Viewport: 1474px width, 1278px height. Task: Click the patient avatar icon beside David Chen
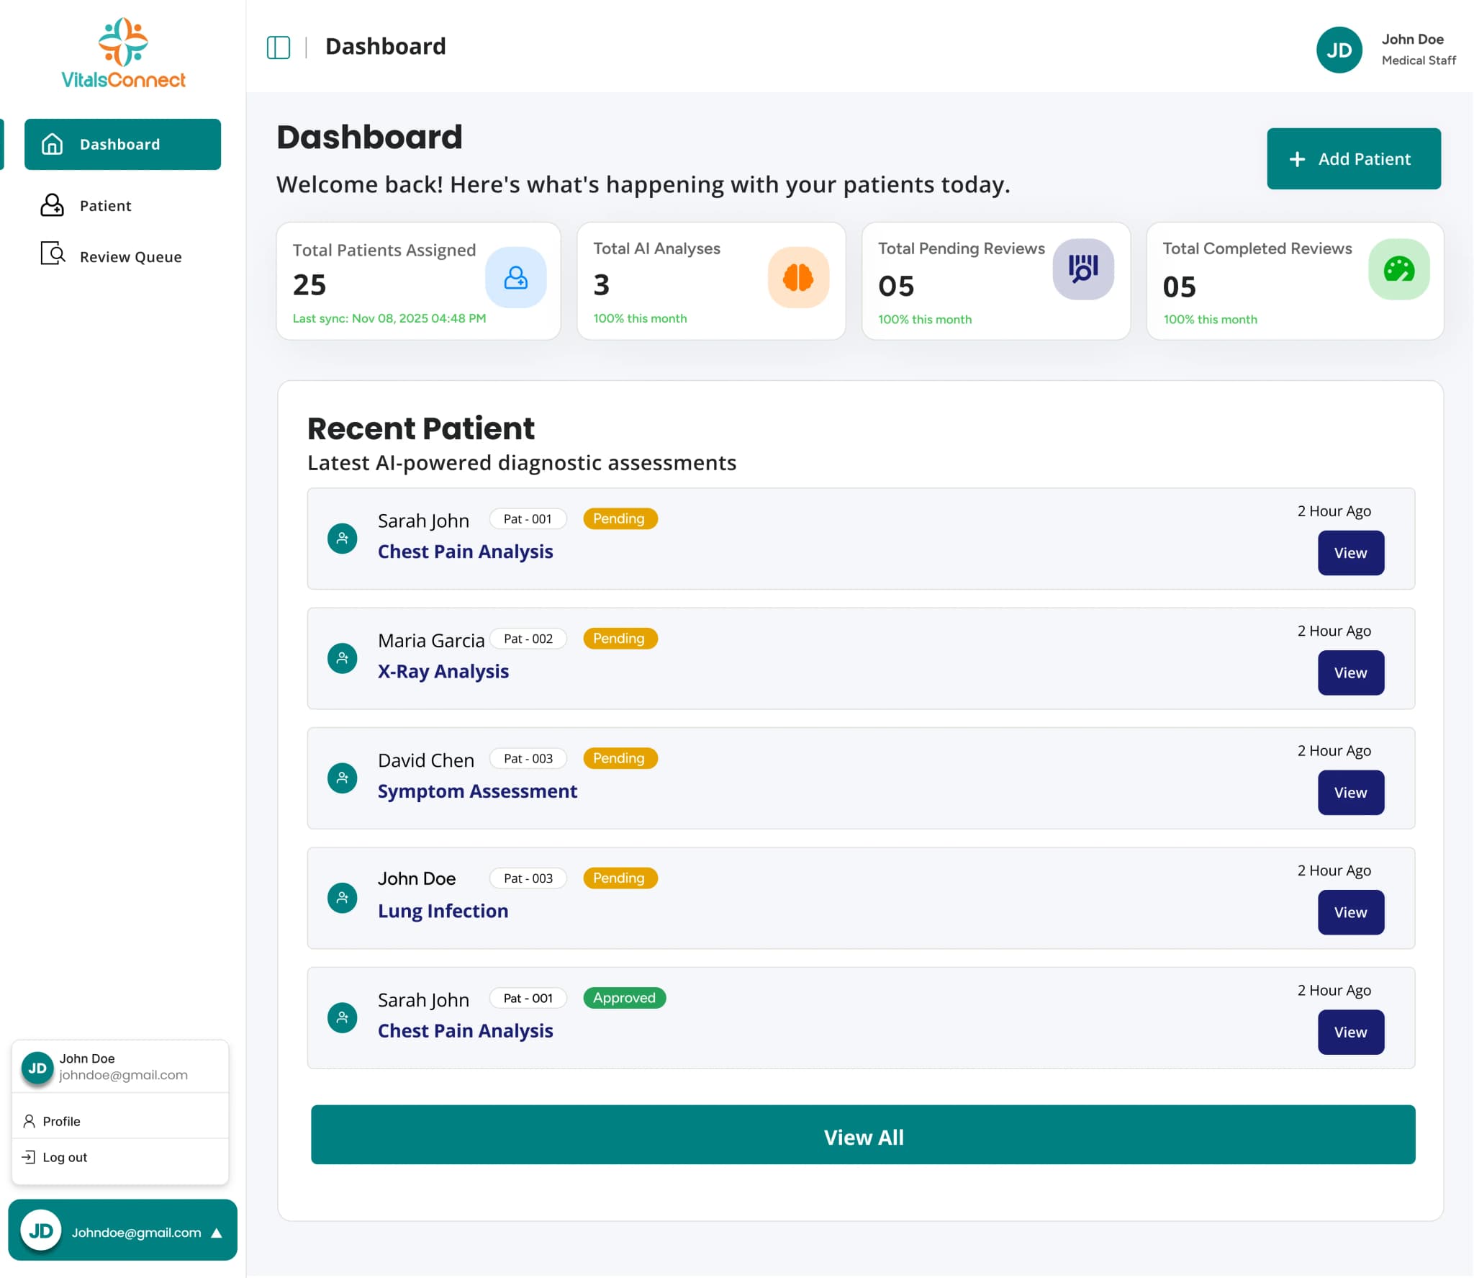(343, 778)
